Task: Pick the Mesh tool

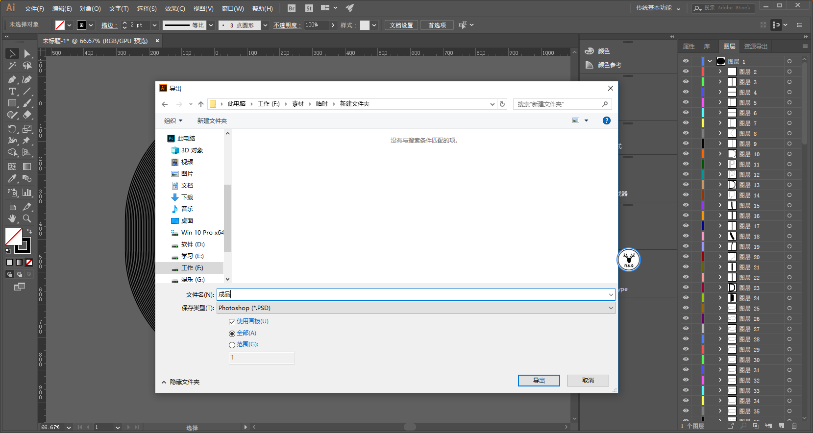Action: [12, 167]
